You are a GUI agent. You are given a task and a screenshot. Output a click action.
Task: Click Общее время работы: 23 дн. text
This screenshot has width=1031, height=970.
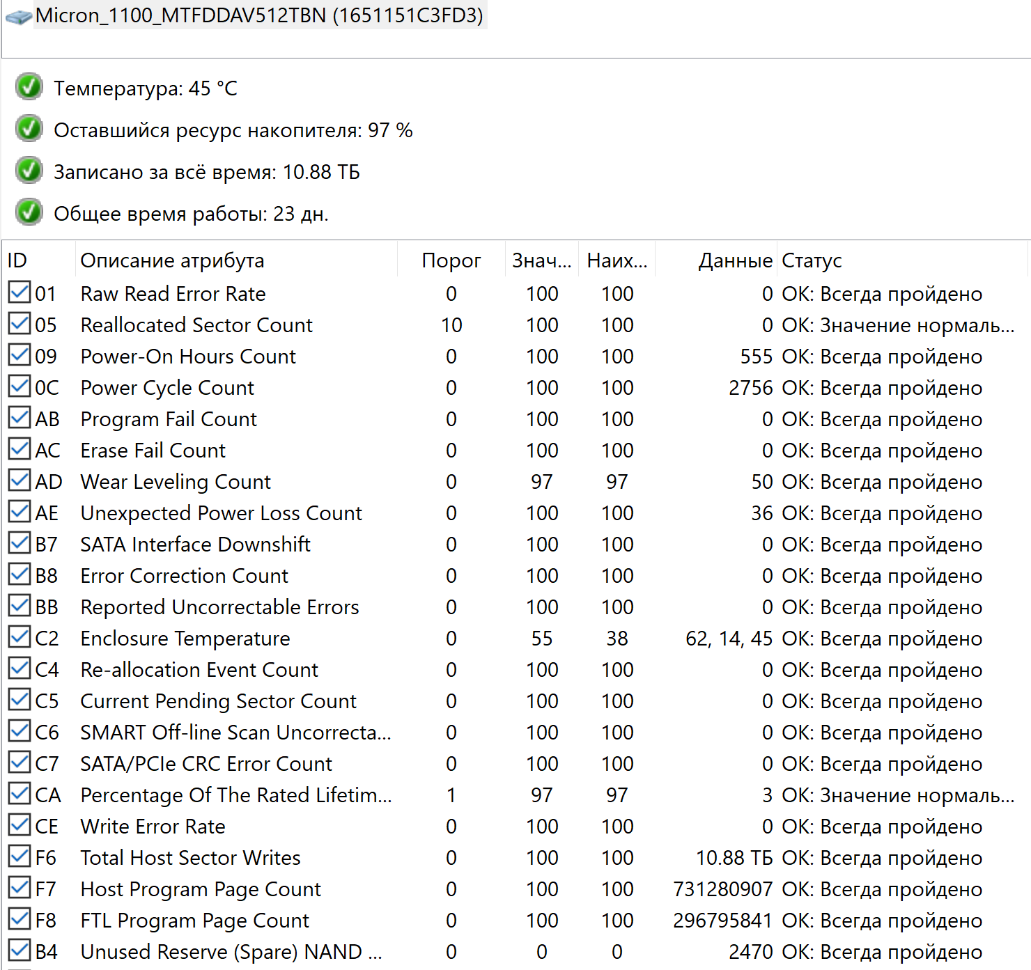pos(191,214)
